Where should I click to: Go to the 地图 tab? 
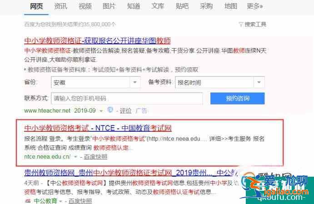click(231, 6)
